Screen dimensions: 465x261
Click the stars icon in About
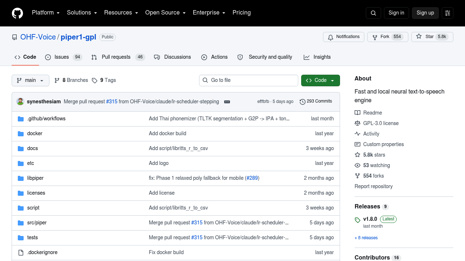[357, 155]
